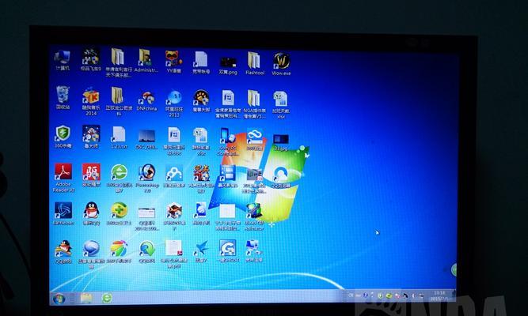Open pinned Windows Explorer on taskbar

click(86, 299)
